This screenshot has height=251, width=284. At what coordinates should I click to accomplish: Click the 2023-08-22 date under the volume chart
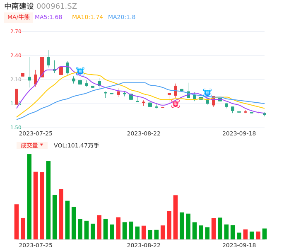tap(144, 245)
